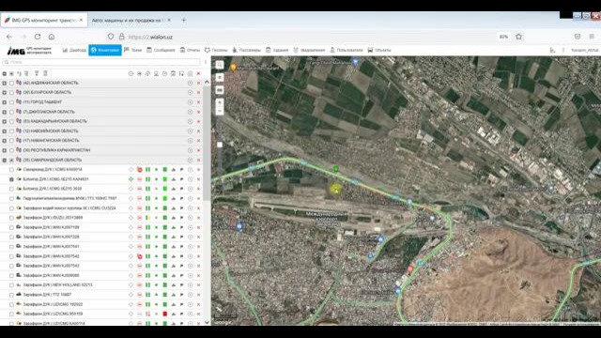Zoom out on the map
Image resolution: width=601 pixels, height=338 pixels.
[220, 111]
